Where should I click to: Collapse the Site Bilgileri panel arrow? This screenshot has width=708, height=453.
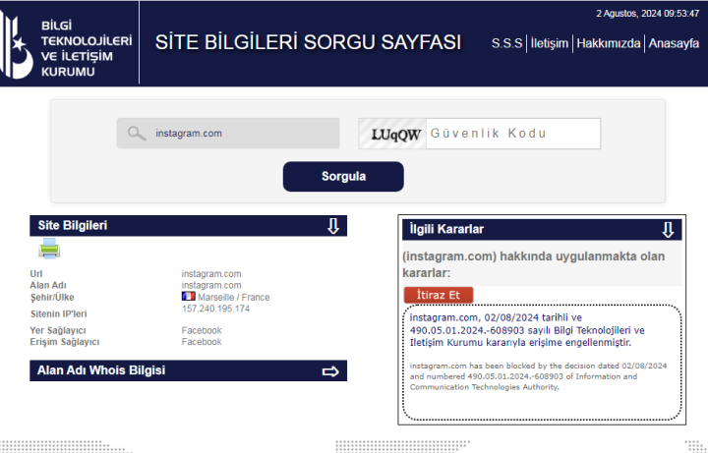333,226
